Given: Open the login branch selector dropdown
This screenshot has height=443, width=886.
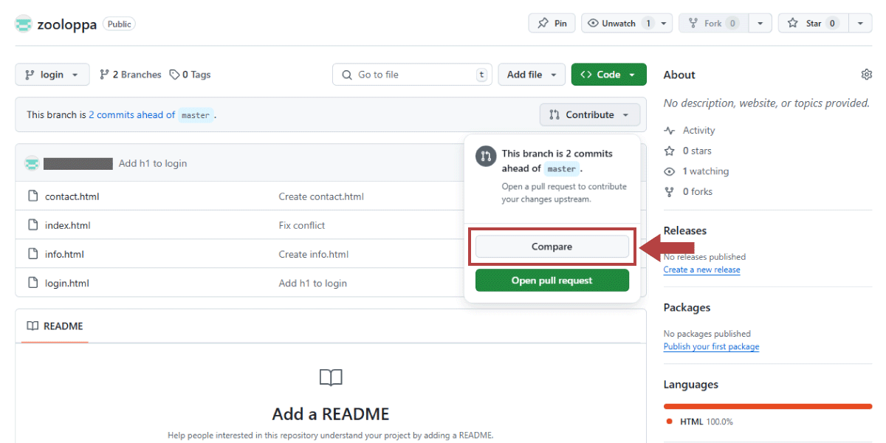Looking at the screenshot, I should pyautogui.click(x=52, y=75).
